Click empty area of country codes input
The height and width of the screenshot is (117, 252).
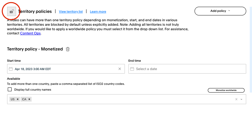tap(132, 99)
